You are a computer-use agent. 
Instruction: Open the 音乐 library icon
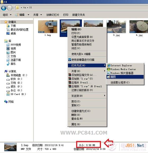click(x=8, y=64)
